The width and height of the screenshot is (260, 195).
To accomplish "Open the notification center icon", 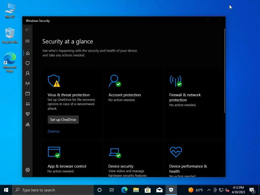I will [x=252, y=190].
